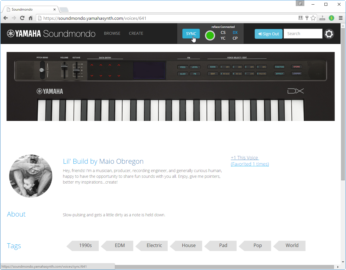346x270 pixels.
Task: Click the +1 This Voice link
Action: [245, 158]
